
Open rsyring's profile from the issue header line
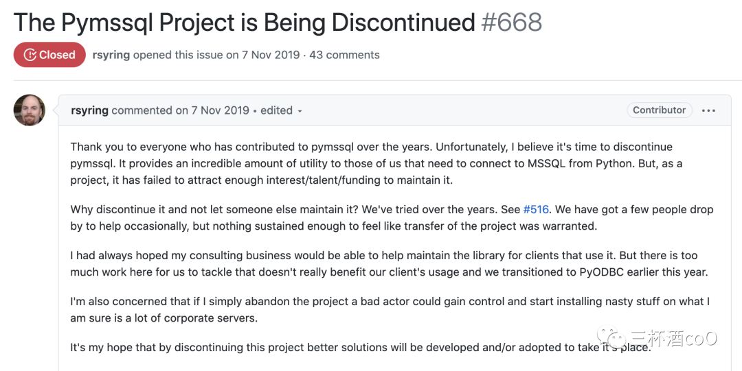(111, 55)
